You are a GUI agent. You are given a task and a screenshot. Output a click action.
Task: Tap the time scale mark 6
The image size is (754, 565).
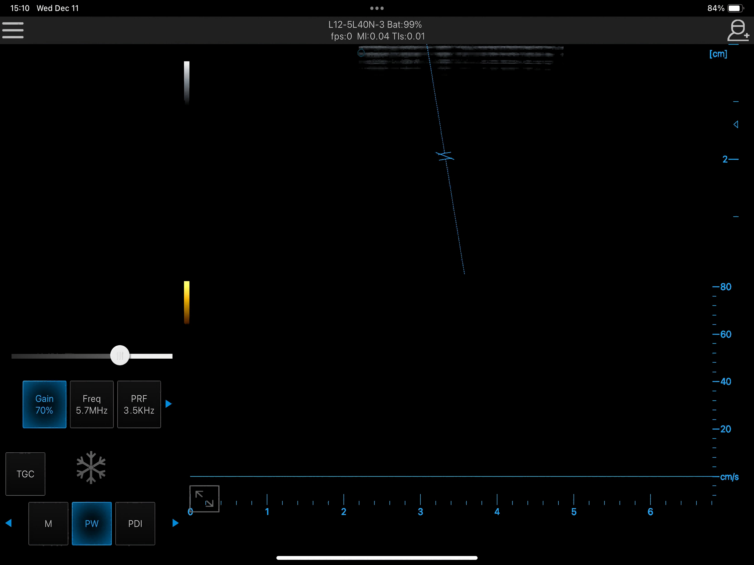click(651, 511)
